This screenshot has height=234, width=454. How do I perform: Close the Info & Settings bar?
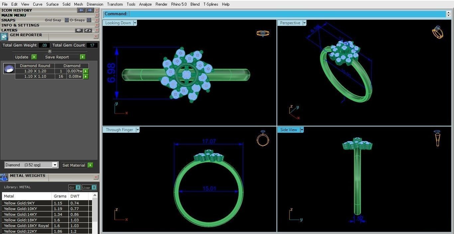tap(97, 25)
